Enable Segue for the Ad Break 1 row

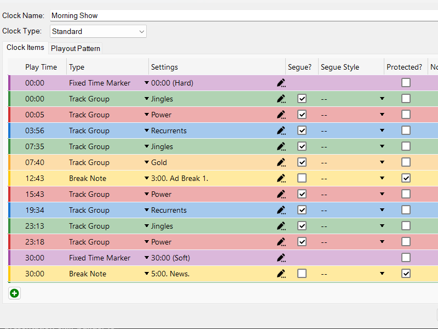(x=302, y=178)
